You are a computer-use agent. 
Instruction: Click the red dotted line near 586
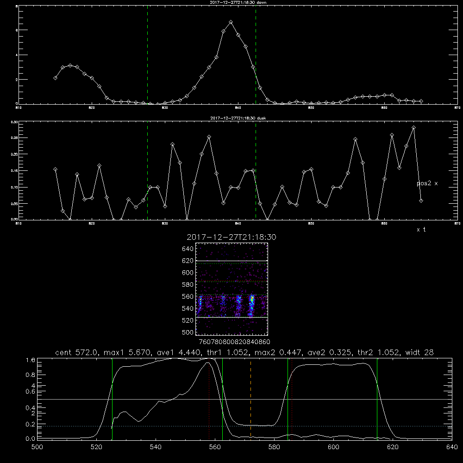(292, 399)
